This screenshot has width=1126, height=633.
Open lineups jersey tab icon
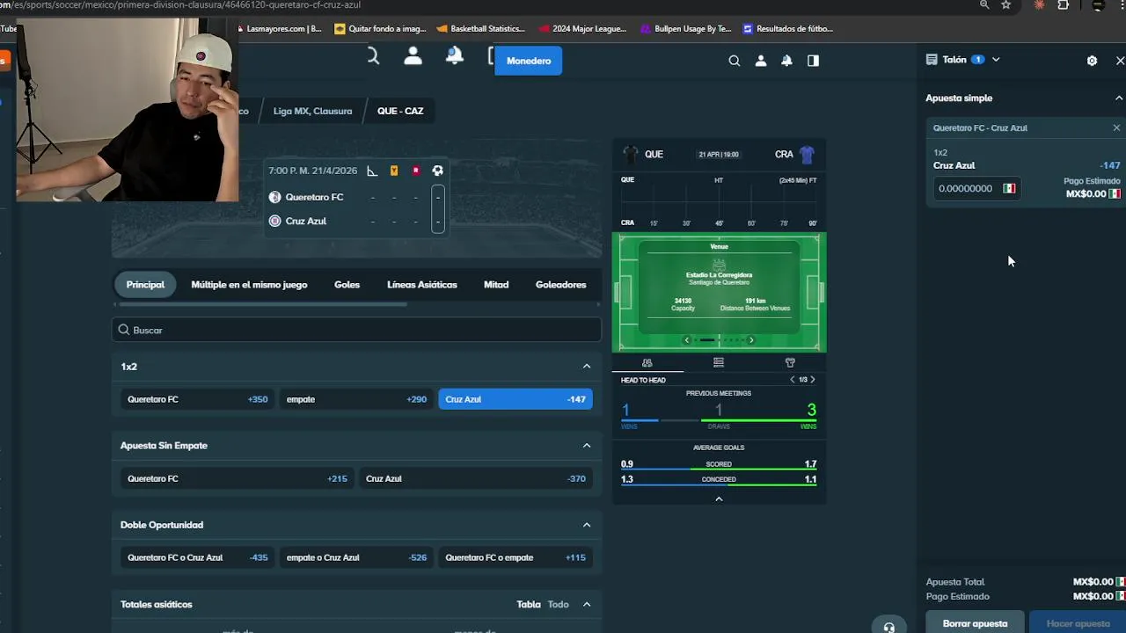(790, 362)
